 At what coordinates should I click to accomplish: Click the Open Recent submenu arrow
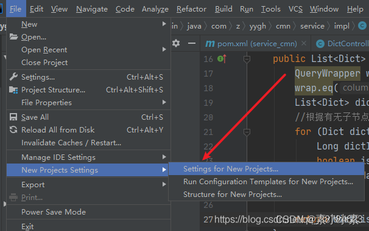164,49
